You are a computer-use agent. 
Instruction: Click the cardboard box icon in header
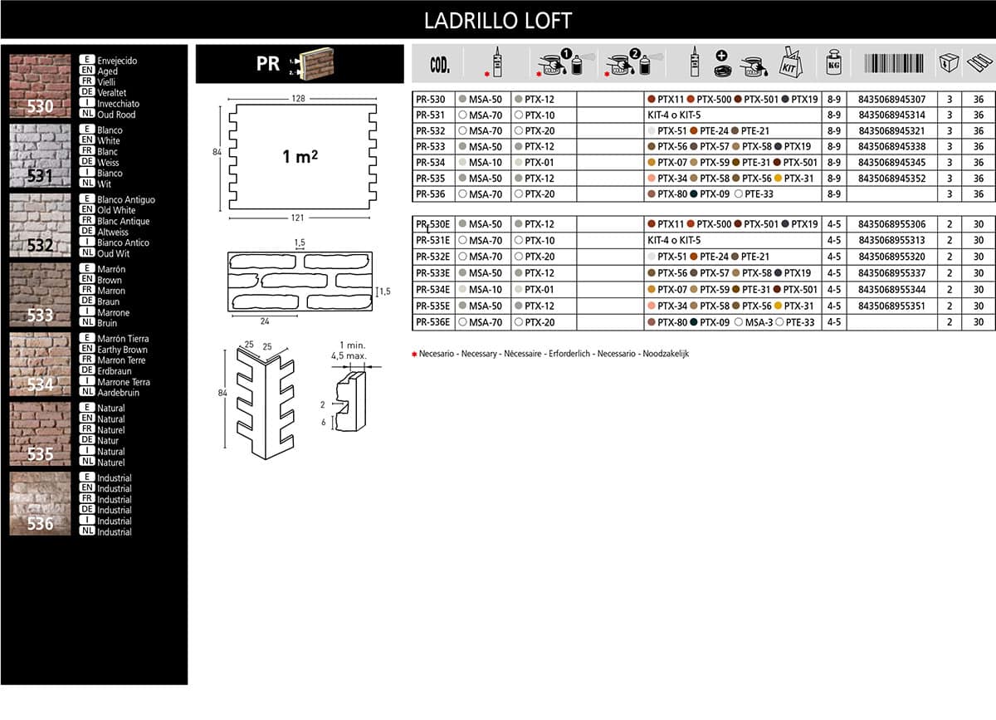point(950,62)
